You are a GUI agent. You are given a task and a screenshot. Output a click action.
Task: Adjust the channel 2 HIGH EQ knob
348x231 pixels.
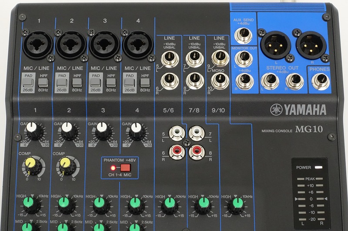66,205
